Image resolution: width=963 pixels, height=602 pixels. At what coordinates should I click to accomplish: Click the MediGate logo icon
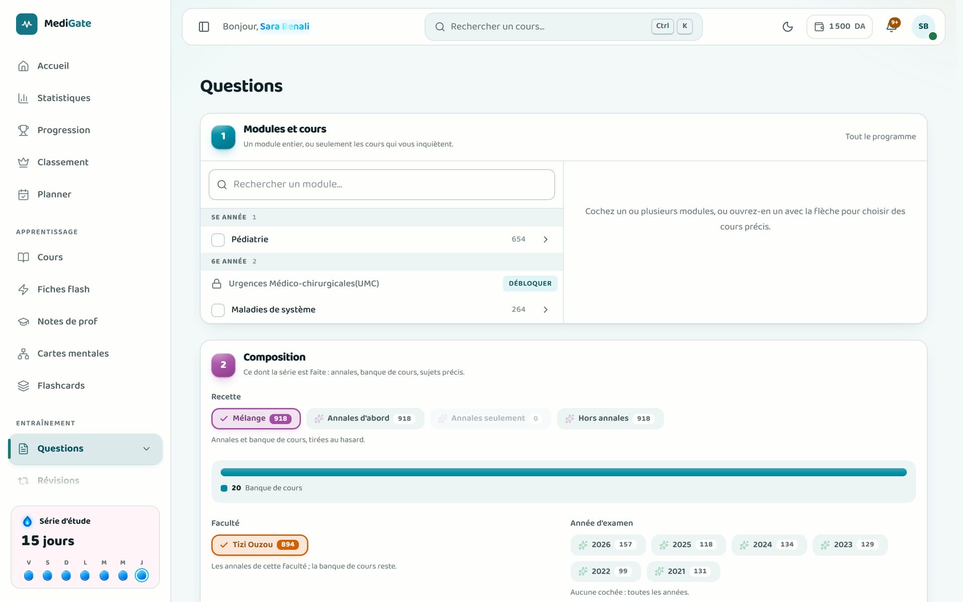27,24
